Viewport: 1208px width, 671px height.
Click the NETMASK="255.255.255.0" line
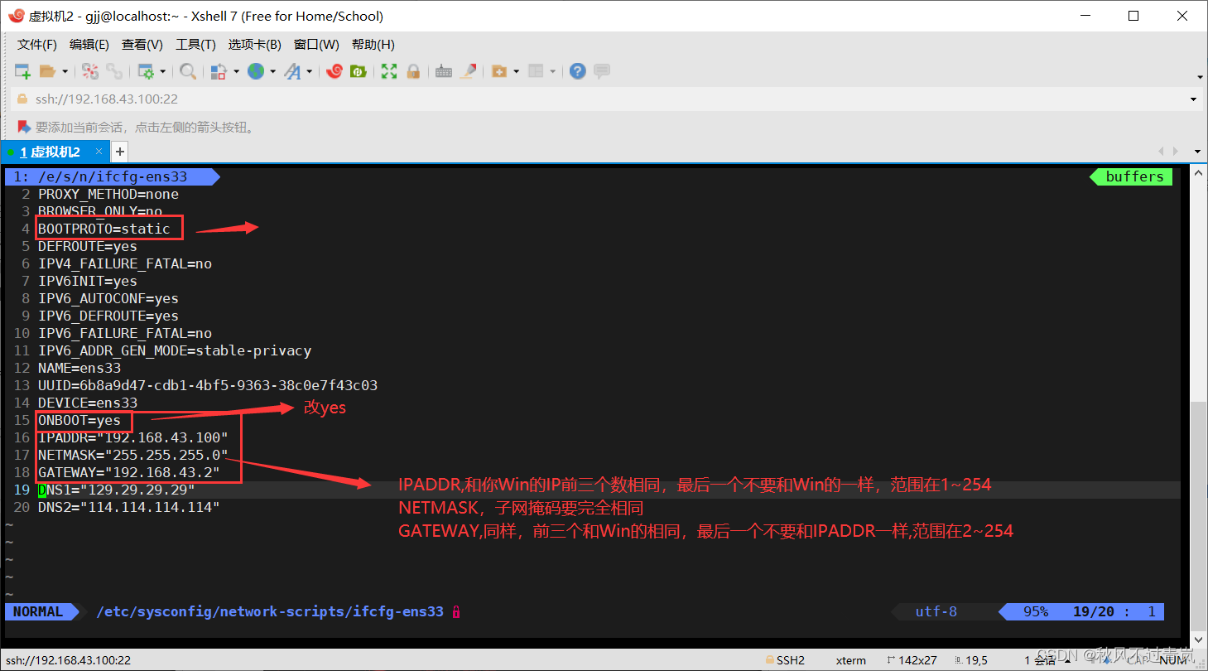pos(133,455)
